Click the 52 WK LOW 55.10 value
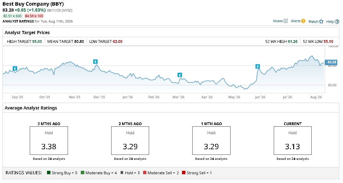Viewport: 343px width, 183px height. coord(328,42)
